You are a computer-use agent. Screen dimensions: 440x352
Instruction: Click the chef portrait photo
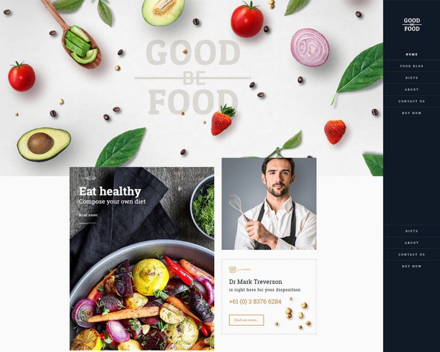(269, 203)
